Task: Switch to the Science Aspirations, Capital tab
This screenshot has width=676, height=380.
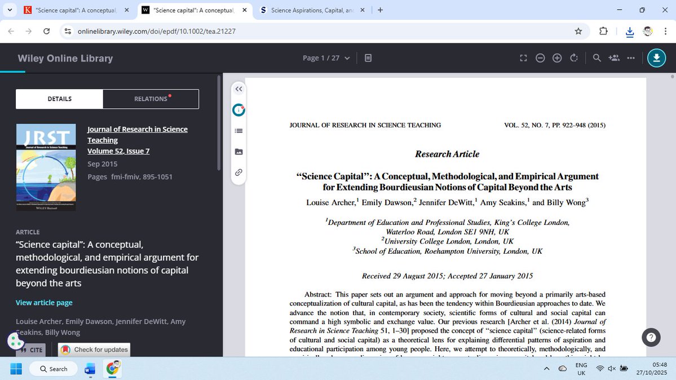Action: click(x=312, y=10)
